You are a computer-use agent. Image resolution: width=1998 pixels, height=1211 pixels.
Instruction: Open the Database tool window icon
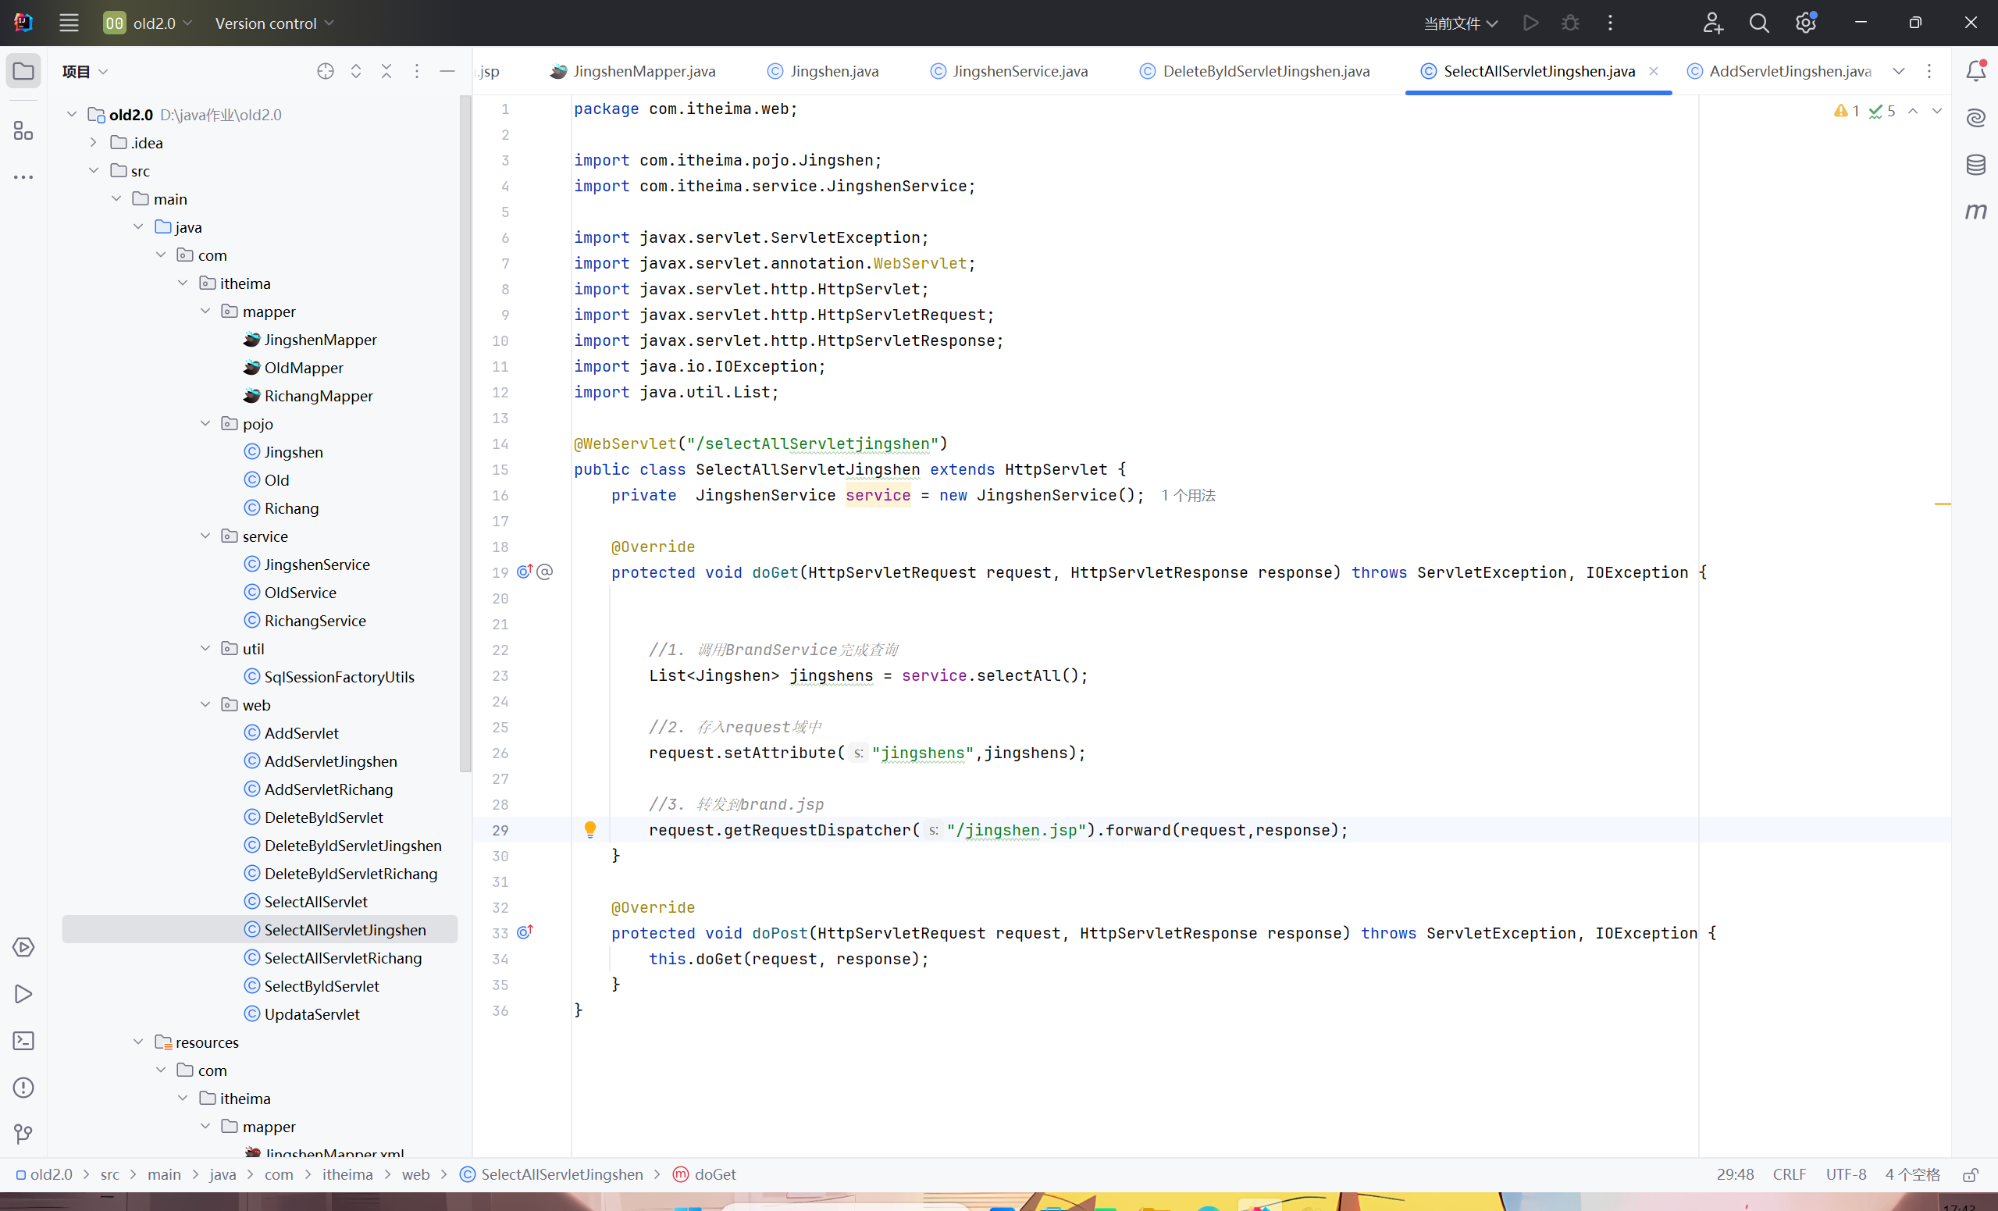pyautogui.click(x=1975, y=165)
